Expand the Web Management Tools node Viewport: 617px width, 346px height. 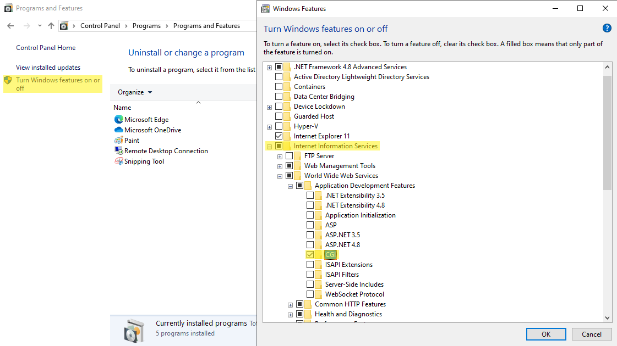[x=280, y=166]
